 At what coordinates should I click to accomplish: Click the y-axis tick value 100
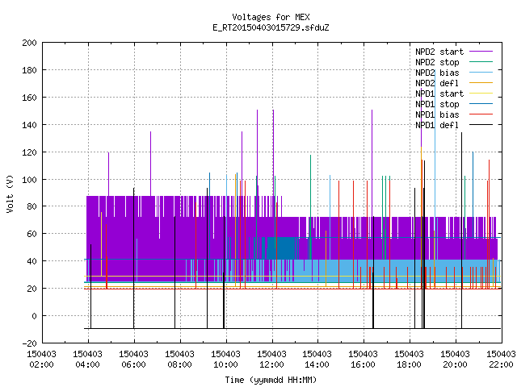29,180
